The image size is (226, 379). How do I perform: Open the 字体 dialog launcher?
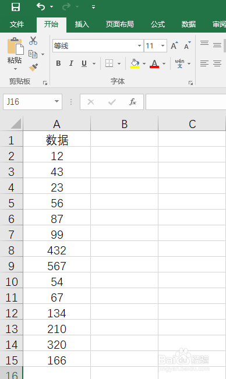click(190, 83)
